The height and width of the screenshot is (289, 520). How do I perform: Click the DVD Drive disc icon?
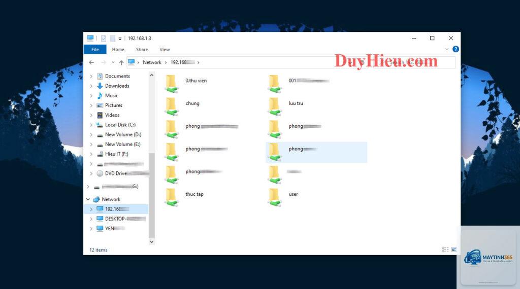click(x=100, y=173)
